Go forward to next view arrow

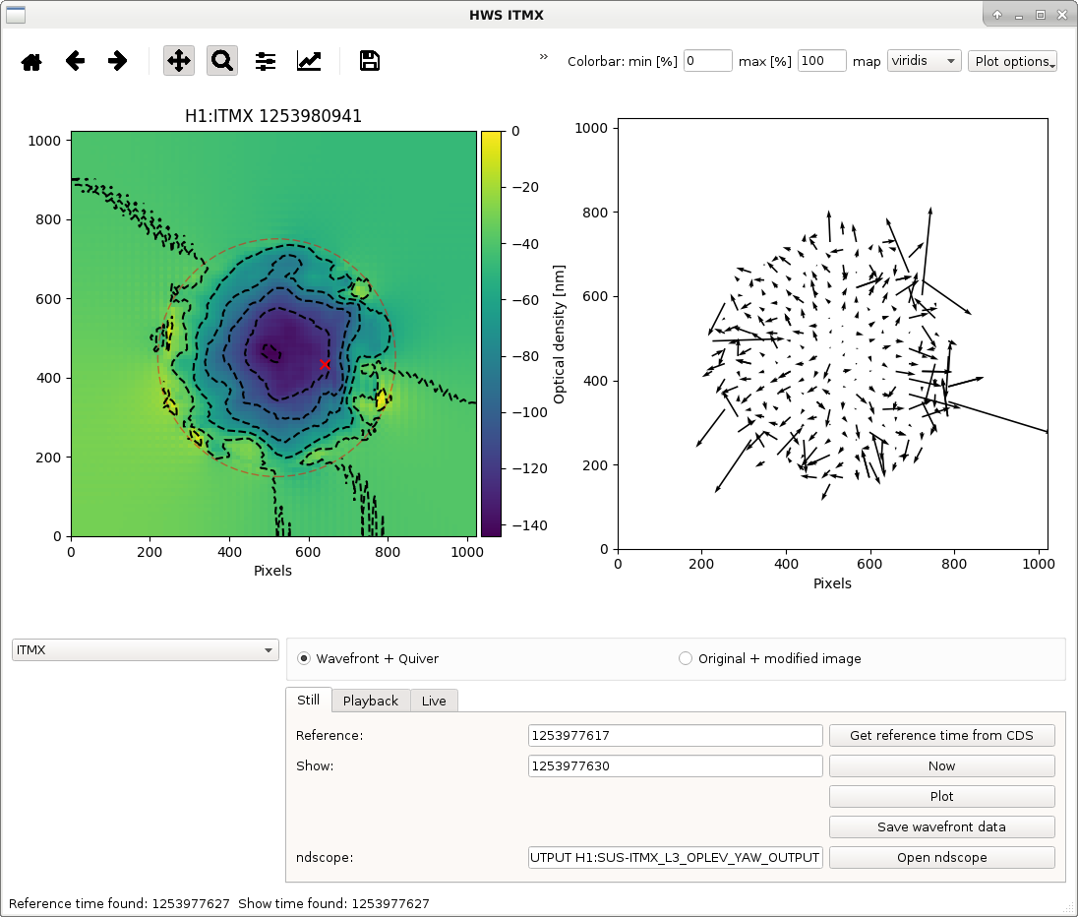118,61
